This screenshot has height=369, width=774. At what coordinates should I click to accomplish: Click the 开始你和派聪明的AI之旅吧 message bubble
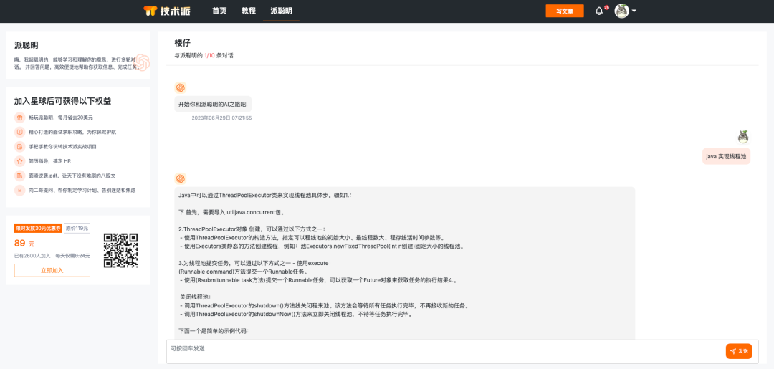(x=213, y=104)
